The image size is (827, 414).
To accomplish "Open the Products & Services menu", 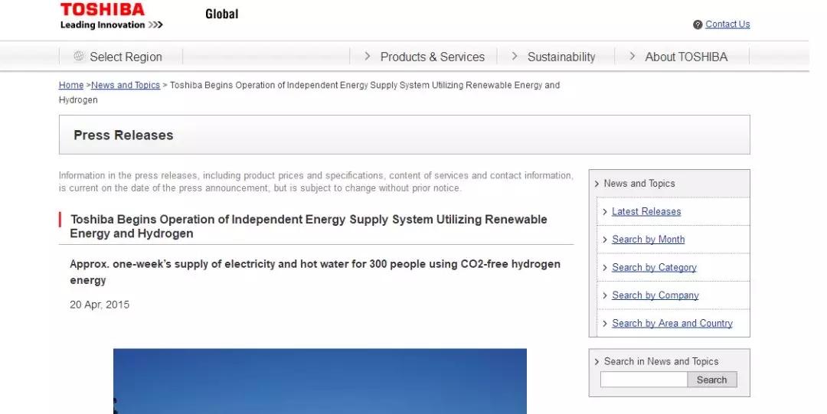I will click(x=432, y=57).
